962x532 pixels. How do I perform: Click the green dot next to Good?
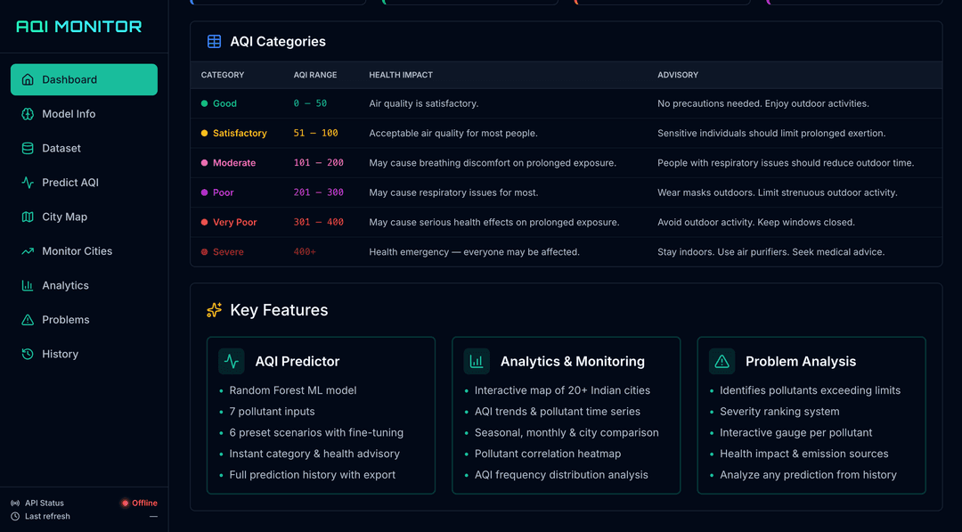click(x=204, y=103)
